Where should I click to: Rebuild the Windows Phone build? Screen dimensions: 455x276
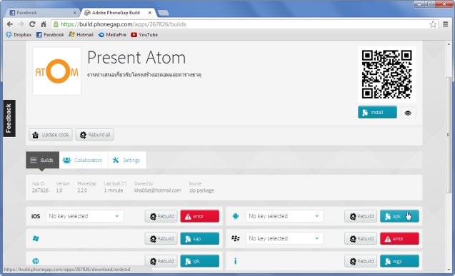[161, 239]
